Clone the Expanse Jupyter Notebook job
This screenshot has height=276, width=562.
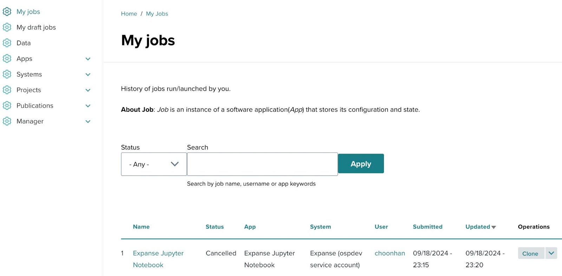click(x=530, y=254)
